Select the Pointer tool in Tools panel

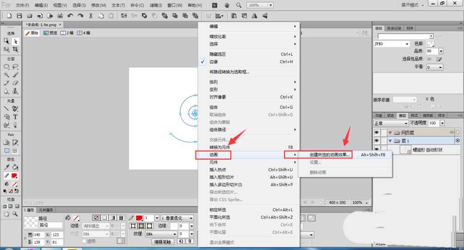point(15,41)
